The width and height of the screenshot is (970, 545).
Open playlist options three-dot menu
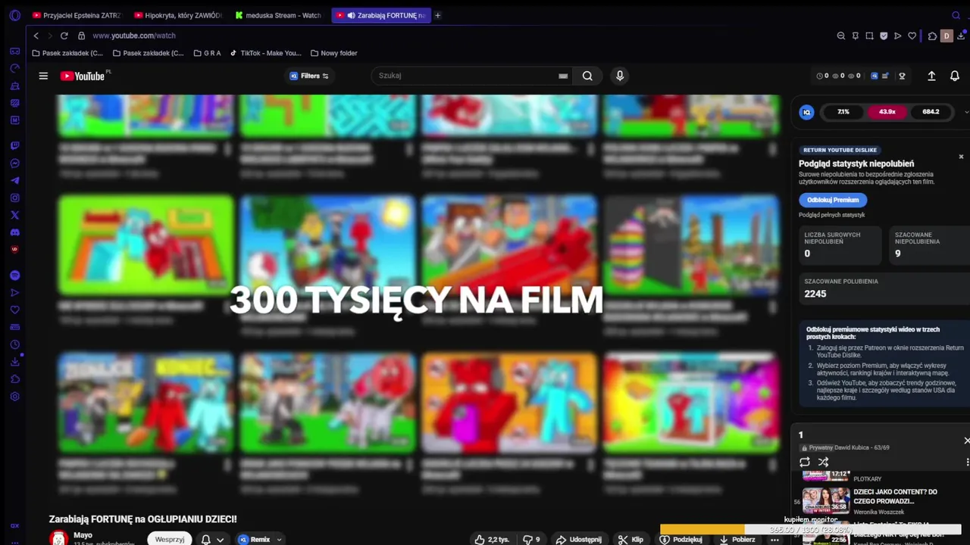(x=967, y=462)
